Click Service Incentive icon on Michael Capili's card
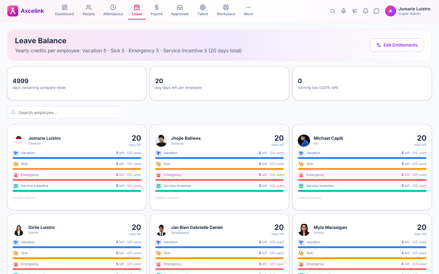The height and width of the screenshot is (274, 439). point(301,186)
